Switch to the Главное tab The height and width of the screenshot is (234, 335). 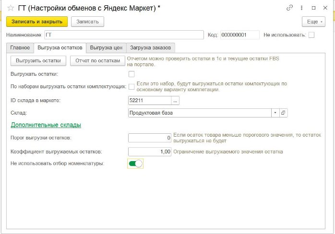20,47
